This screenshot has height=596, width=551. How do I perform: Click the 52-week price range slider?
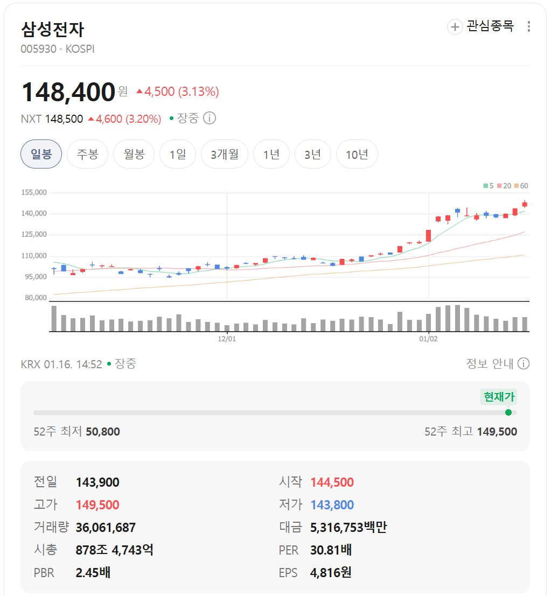click(x=269, y=412)
